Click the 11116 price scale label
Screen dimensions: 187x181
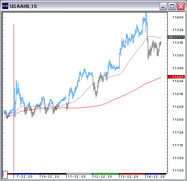pos(178,145)
